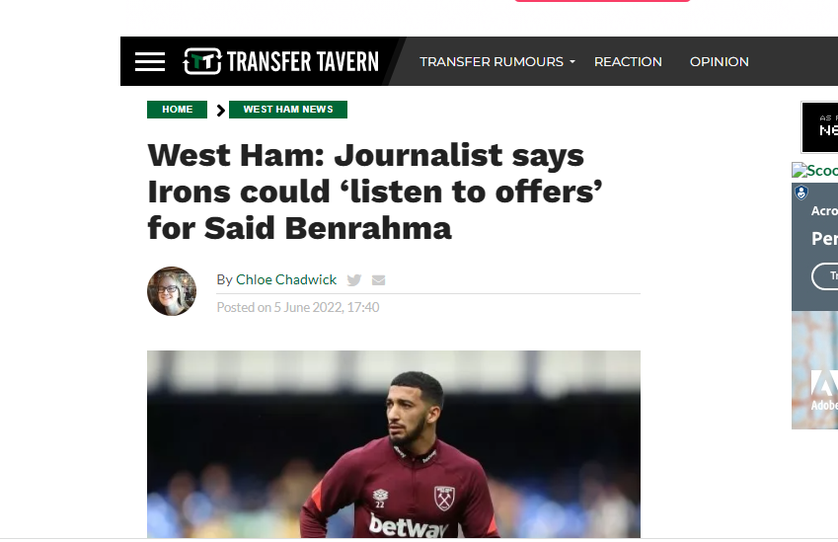Viewport: 838px width, 542px height.
Task: Open the Reaction menu item
Action: point(628,61)
